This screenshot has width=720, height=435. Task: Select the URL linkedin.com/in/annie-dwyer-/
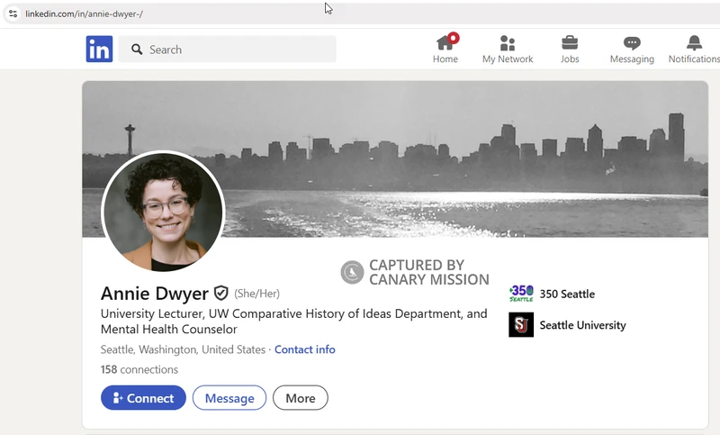(x=84, y=14)
